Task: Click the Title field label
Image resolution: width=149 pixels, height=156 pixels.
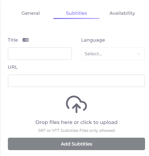Action: 13,40
